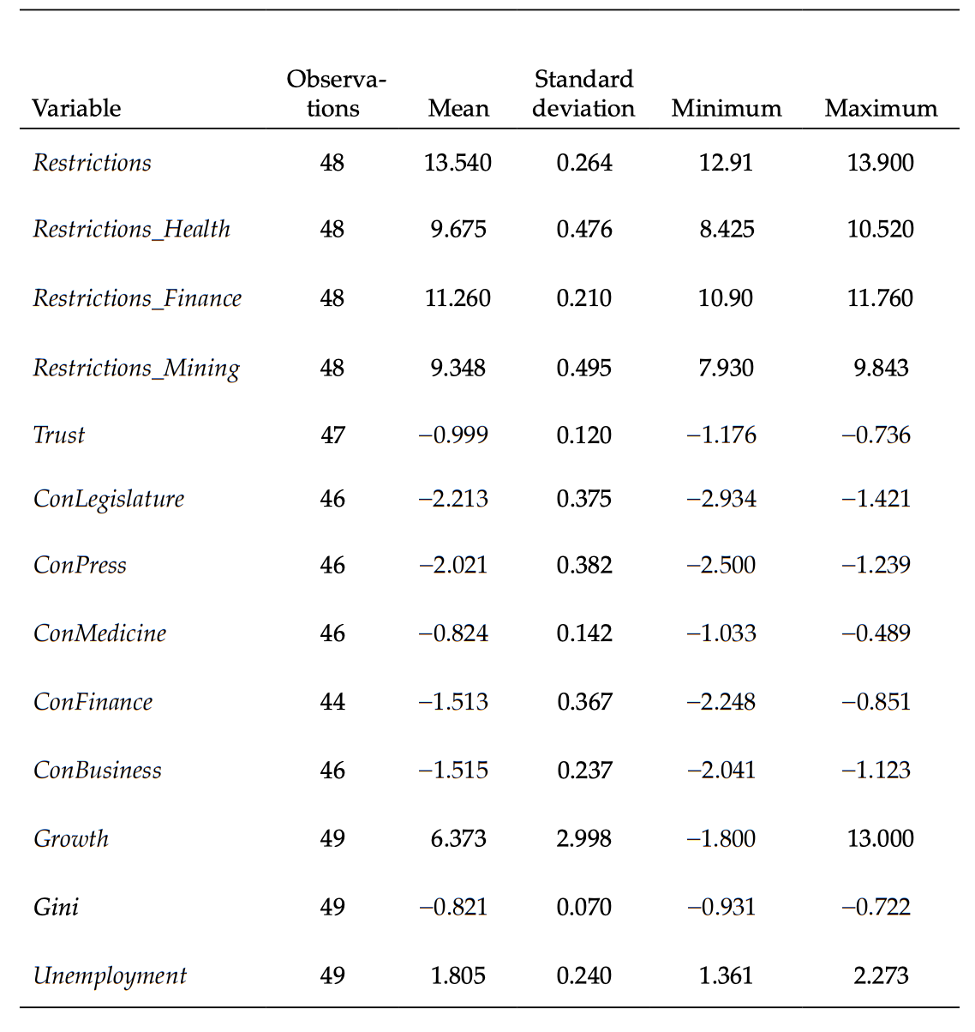Image resolution: width=975 pixels, height=1032 pixels.
Task: Click the Standard deviation column header
Action: 583,93
